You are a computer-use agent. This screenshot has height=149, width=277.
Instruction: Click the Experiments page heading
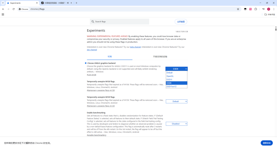[x=96, y=31]
